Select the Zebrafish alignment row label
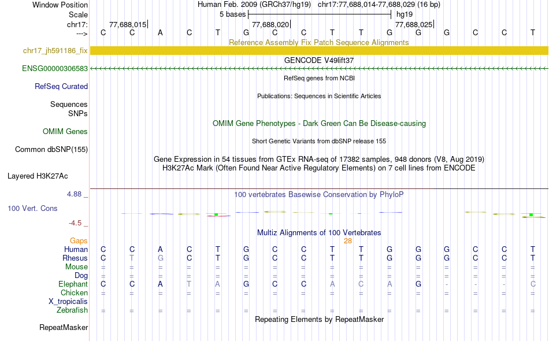 pyautogui.click(x=72, y=310)
